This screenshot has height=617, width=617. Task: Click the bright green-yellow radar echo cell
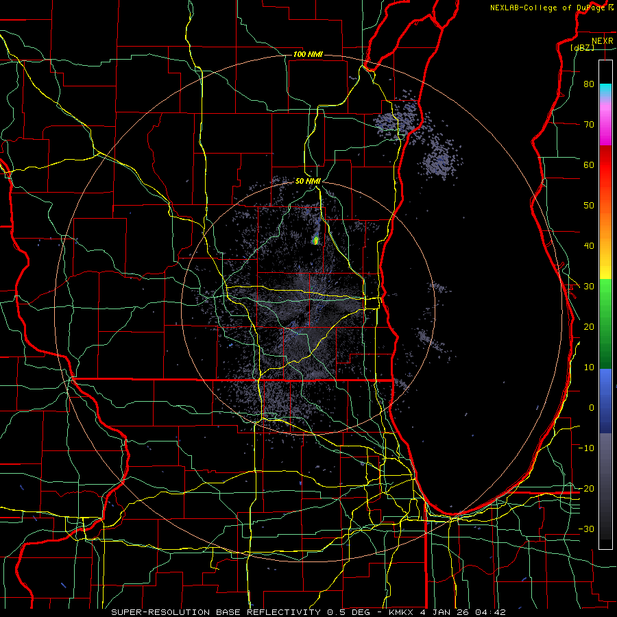(x=315, y=240)
